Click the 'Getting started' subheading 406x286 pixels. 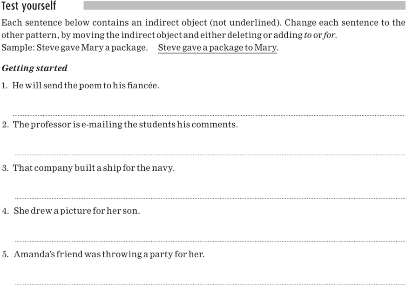coord(34,68)
